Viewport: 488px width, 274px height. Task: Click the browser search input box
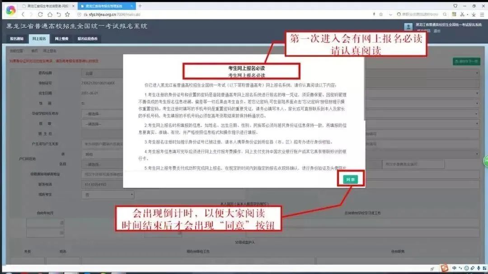pos(420,14)
